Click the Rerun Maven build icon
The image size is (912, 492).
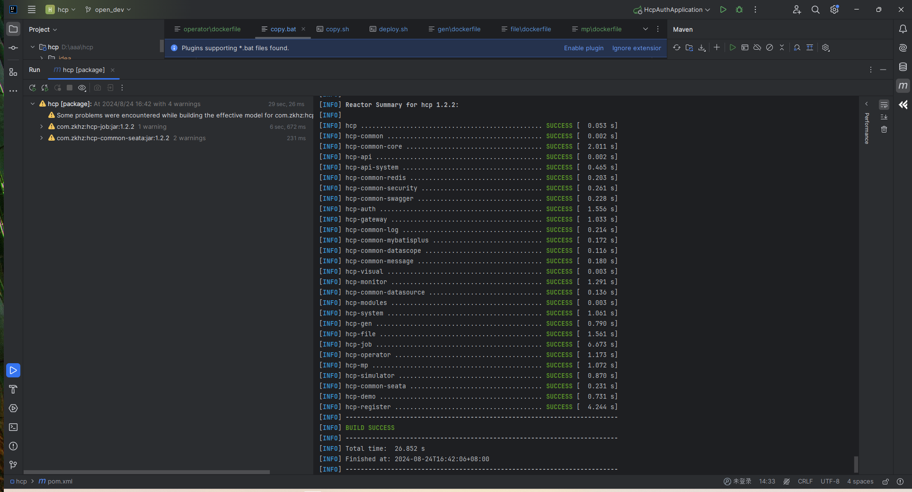pyautogui.click(x=32, y=88)
